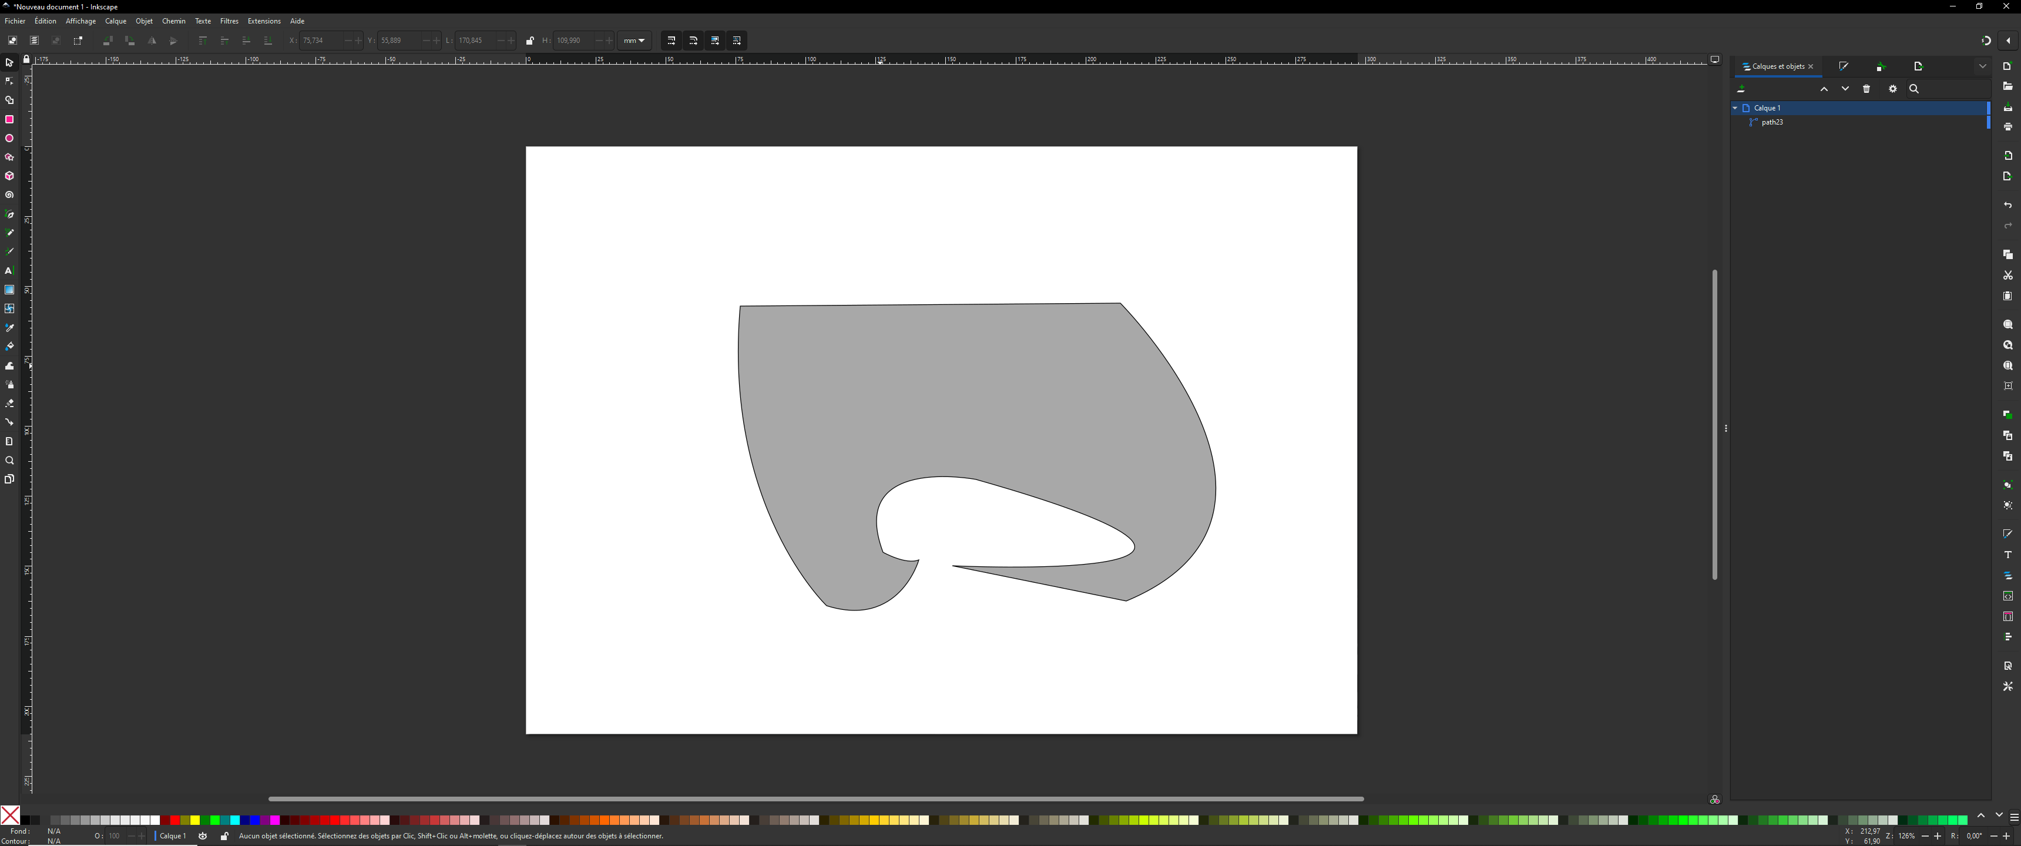Select the 3D Box tool
Image resolution: width=2021 pixels, height=846 pixels.
(x=9, y=176)
